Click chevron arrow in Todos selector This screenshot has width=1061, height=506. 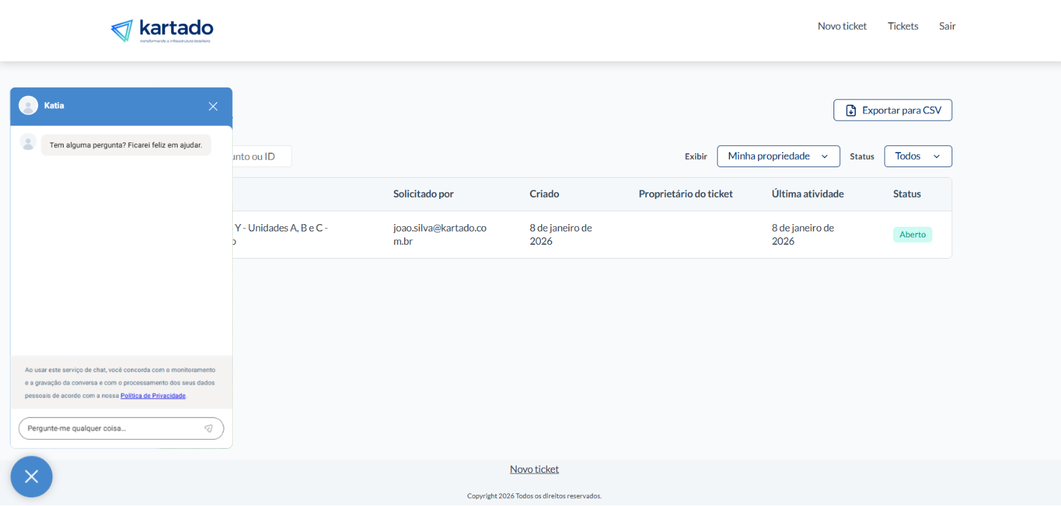[936, 157]
